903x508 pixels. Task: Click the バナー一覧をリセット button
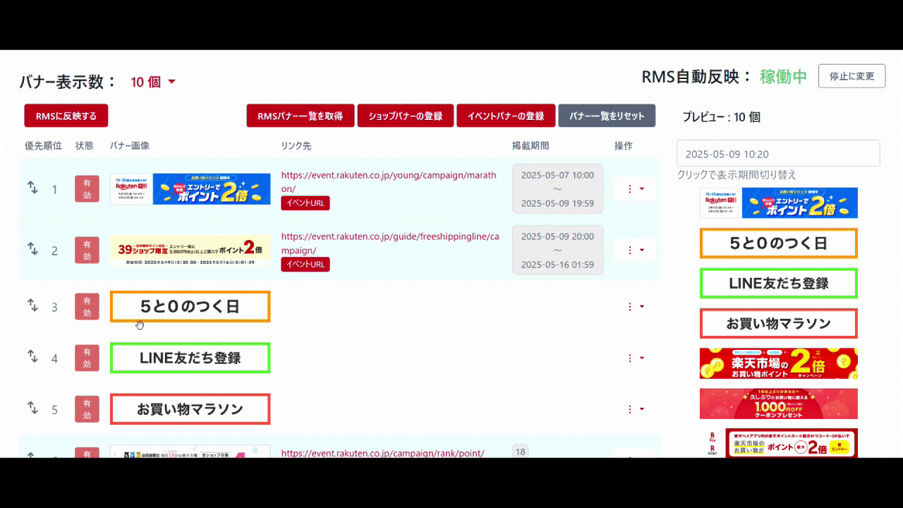pos(607,116)
